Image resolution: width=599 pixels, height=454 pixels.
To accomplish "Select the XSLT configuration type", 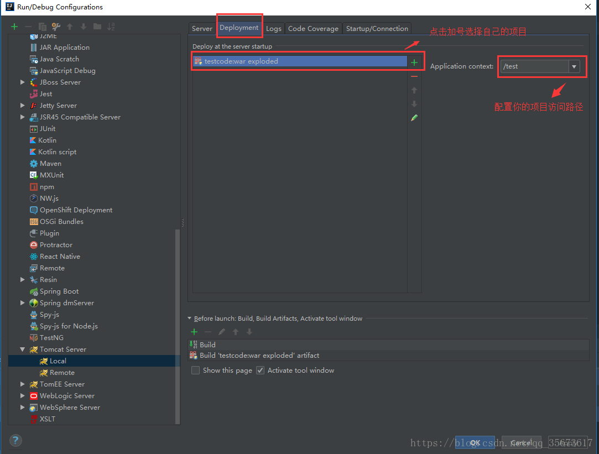I will pyautogui.click(x=43, y=419).
